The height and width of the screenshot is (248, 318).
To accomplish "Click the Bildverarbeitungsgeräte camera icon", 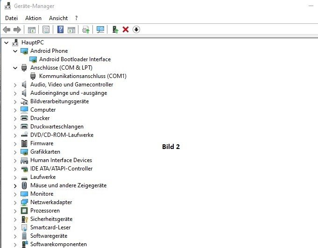I will coord(24,101).
